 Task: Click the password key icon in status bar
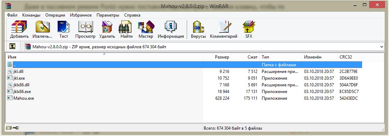(x=16, y=128)
